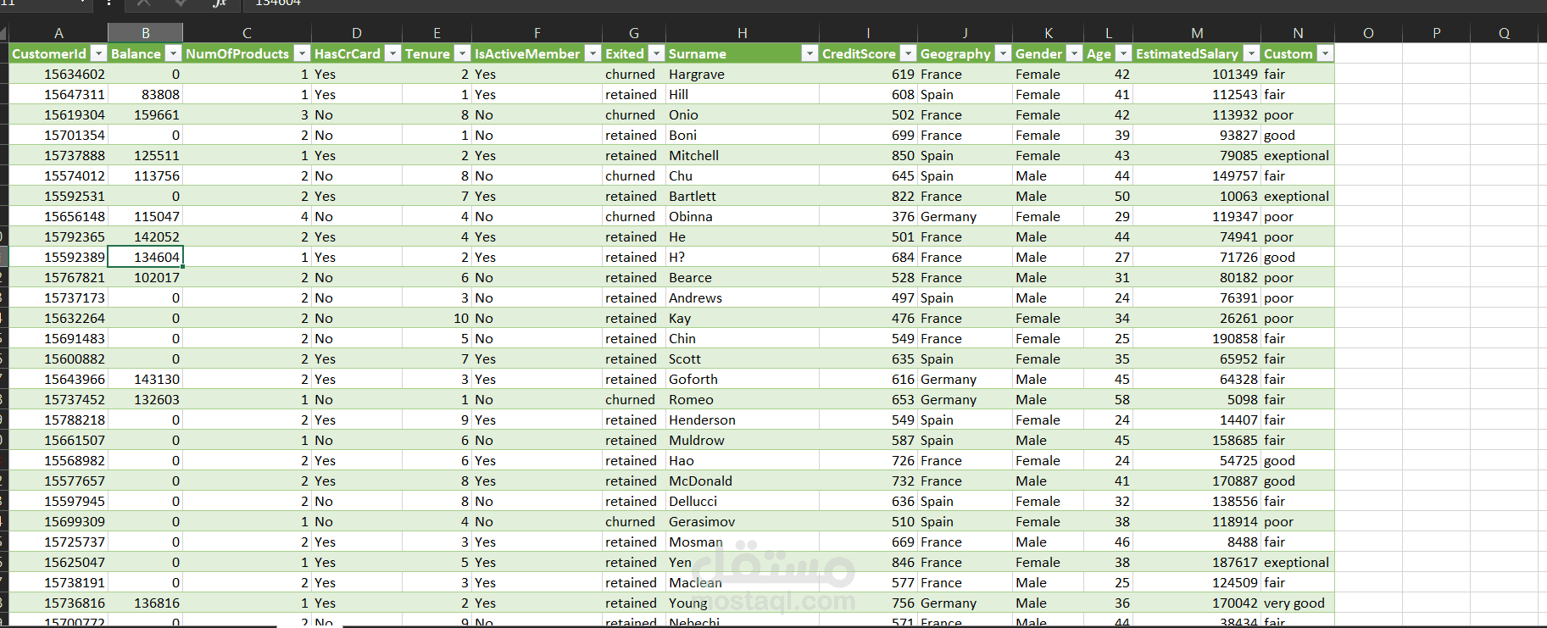Select column Q header
The width and height of the screenshot is (1547, 628).
(x=1504, y=33)
